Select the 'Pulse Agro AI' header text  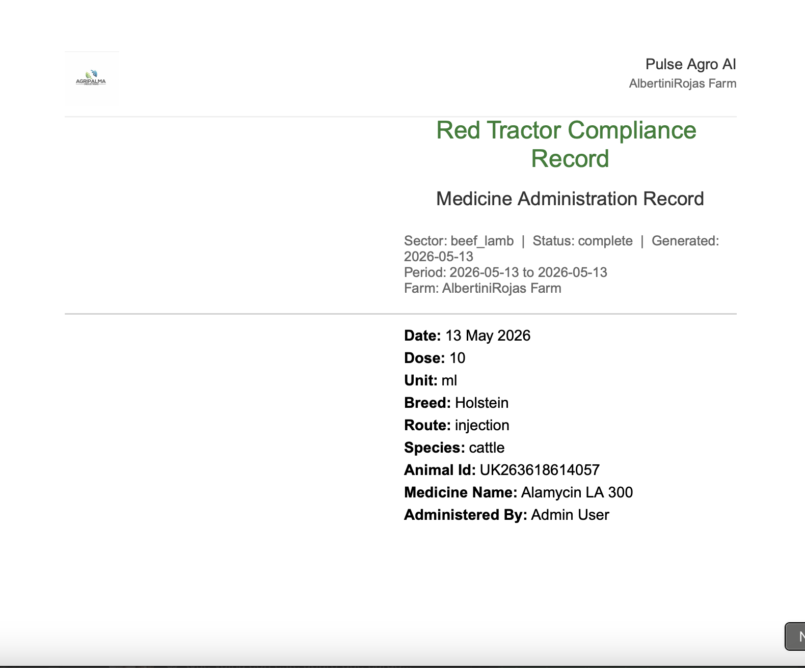pos(690,64)
